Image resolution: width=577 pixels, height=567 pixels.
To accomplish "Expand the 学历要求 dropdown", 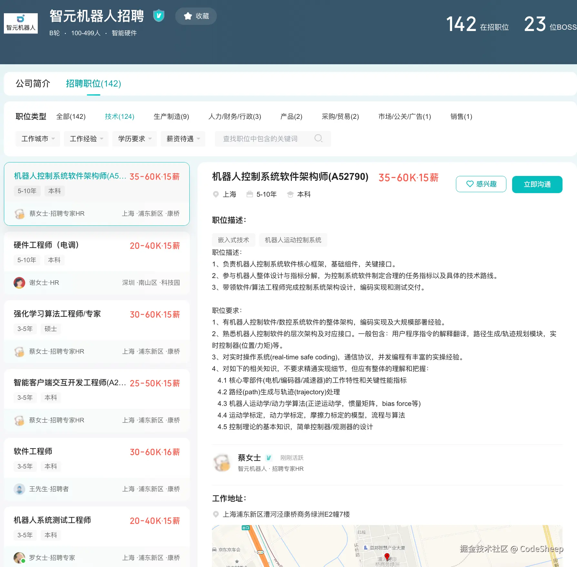I will (135, 139).
